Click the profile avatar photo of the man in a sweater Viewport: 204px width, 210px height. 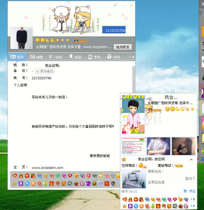pos(22,38)
